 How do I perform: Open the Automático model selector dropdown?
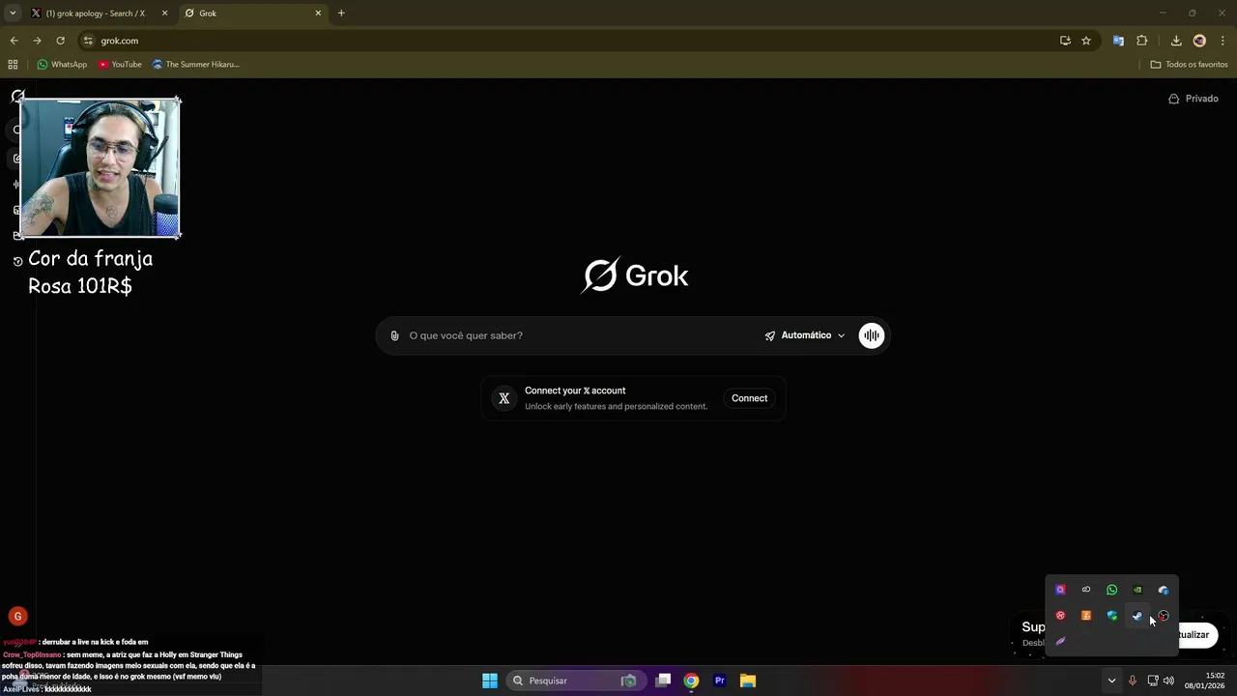tap(805, 335)
